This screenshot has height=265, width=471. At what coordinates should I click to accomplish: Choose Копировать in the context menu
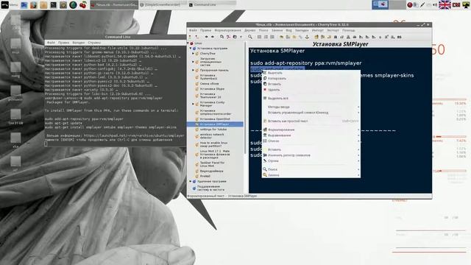click(311, 79)
